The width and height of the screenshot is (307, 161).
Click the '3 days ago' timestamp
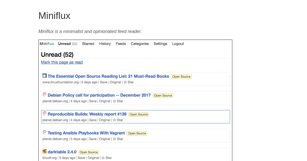click(89, 82)
